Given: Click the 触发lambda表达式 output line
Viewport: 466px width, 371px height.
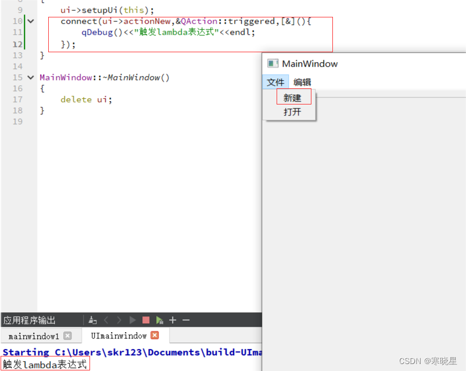Looking at the screenshot, I should pos(45,365).
